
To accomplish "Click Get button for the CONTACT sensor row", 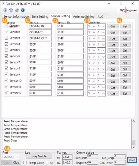I will point(113,32).
